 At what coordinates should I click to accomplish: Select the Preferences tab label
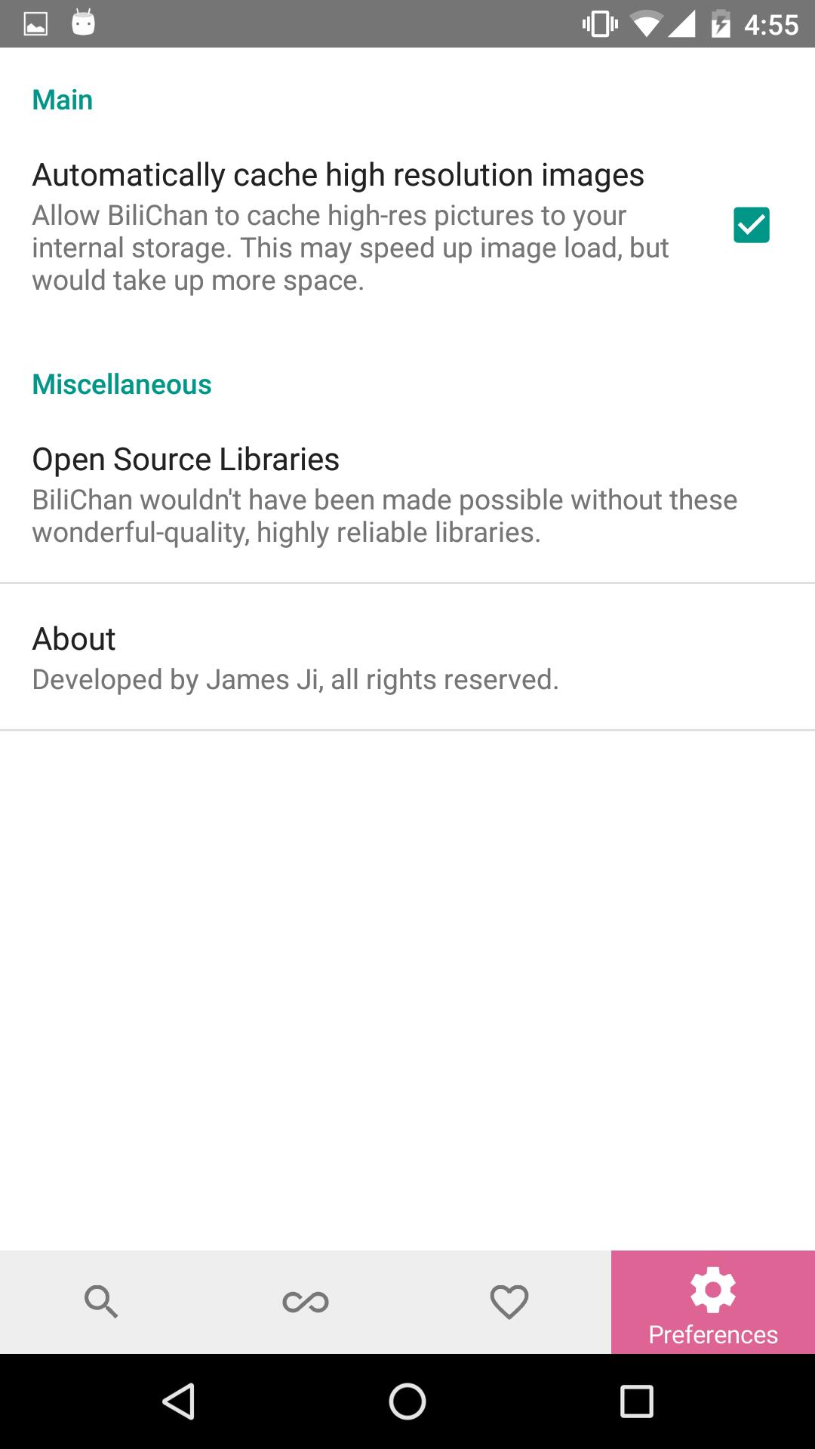pyautogui.click(x=713, y=1334)
